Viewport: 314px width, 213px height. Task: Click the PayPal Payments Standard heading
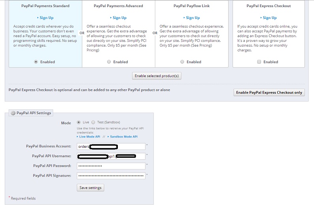[45, 6]
